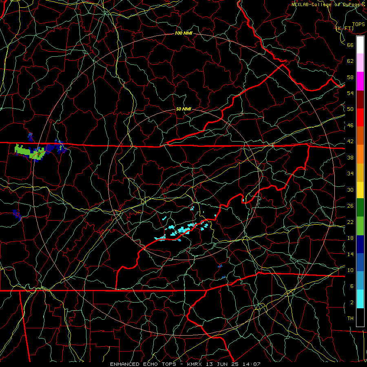Pick the dark orange legend swatch
Viewport: 367px width, 367px height.
[x=360, y=136]
